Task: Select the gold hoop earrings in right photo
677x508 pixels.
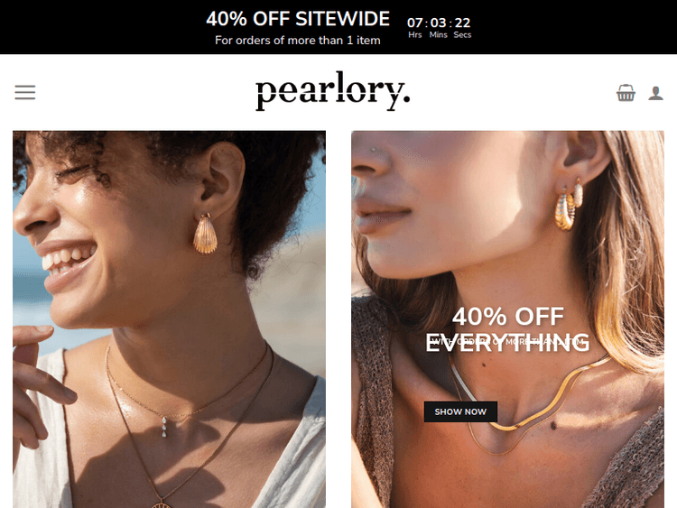Action: [x=568, y=205]
